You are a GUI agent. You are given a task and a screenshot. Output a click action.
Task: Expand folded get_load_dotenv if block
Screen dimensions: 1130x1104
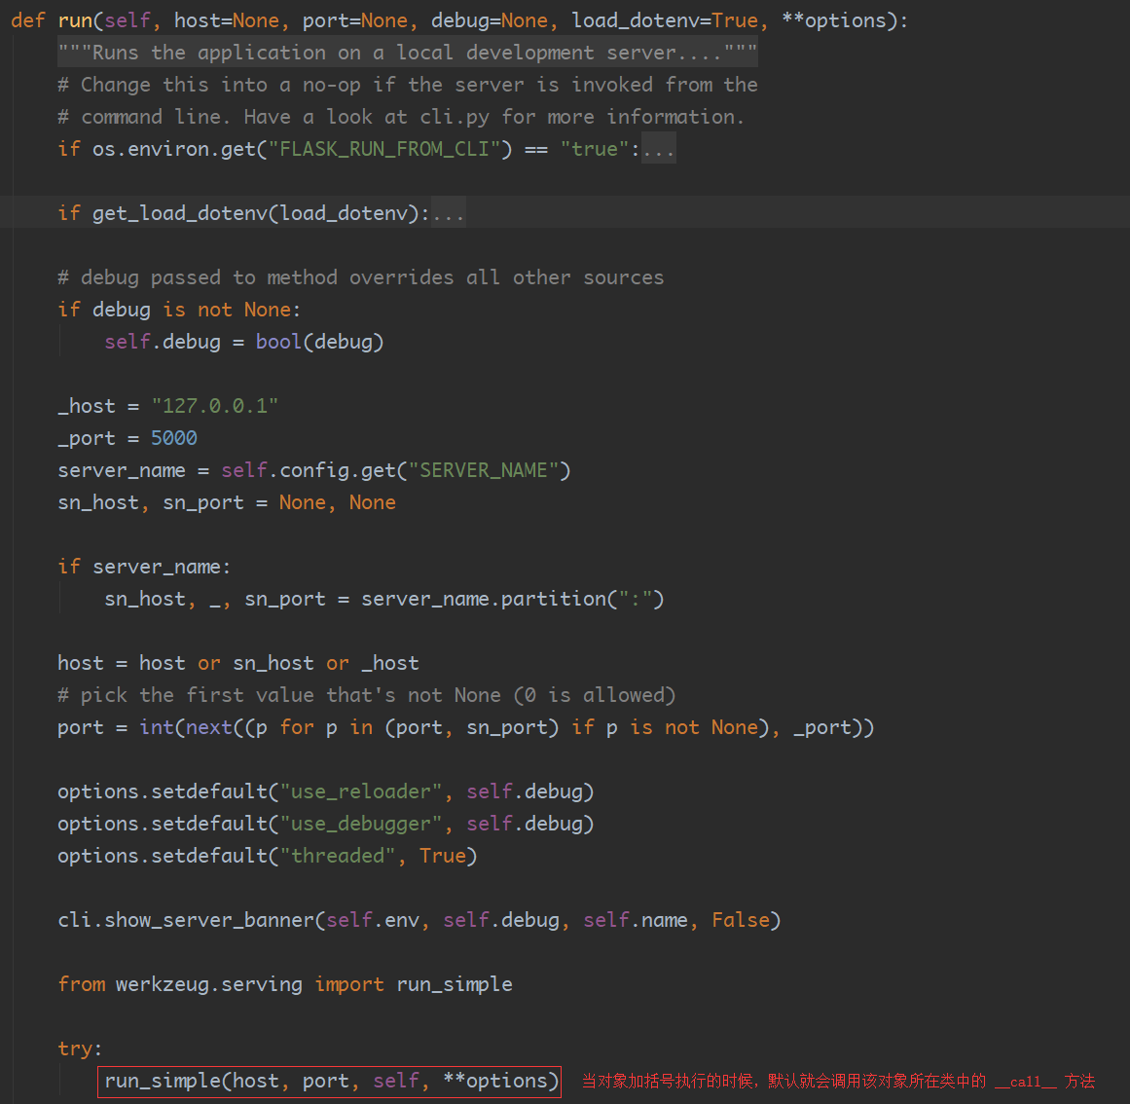449,213
